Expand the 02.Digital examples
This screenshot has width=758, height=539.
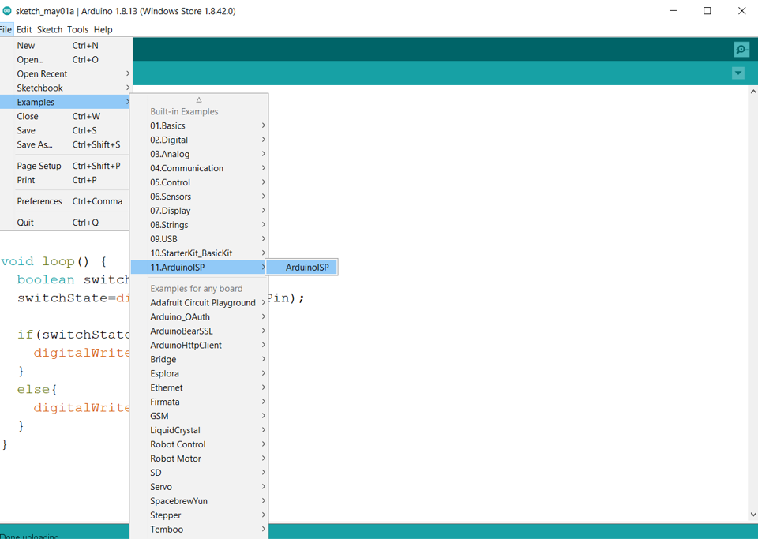pos(199,140)
